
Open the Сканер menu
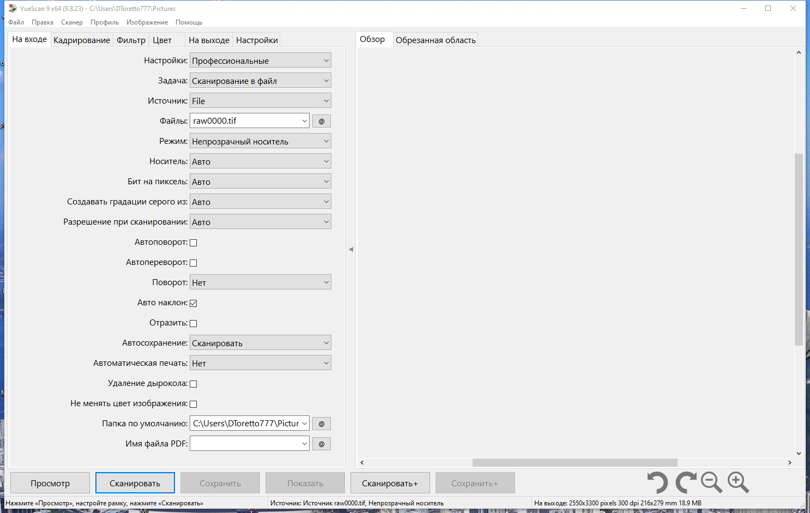click(72, 22)
